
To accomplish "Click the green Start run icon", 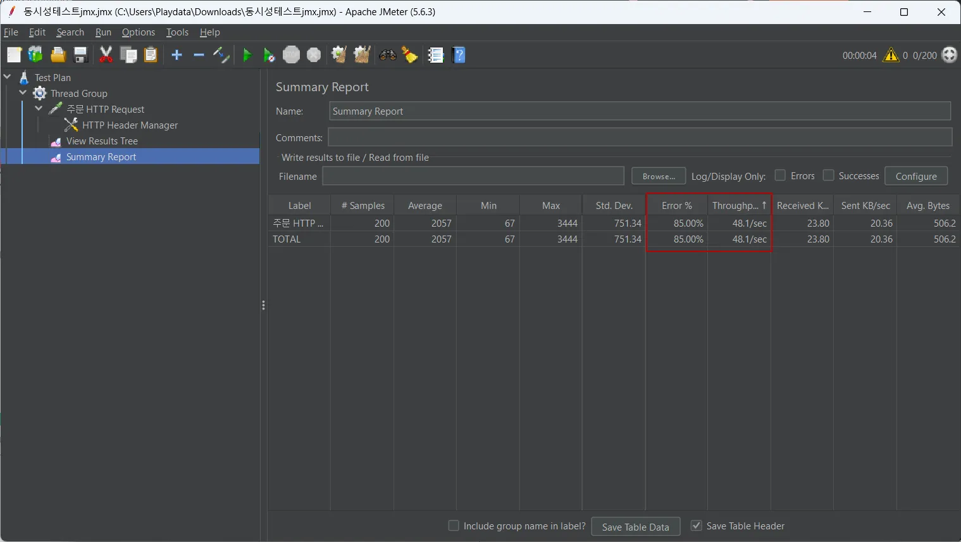I will (x=247, y=55).
